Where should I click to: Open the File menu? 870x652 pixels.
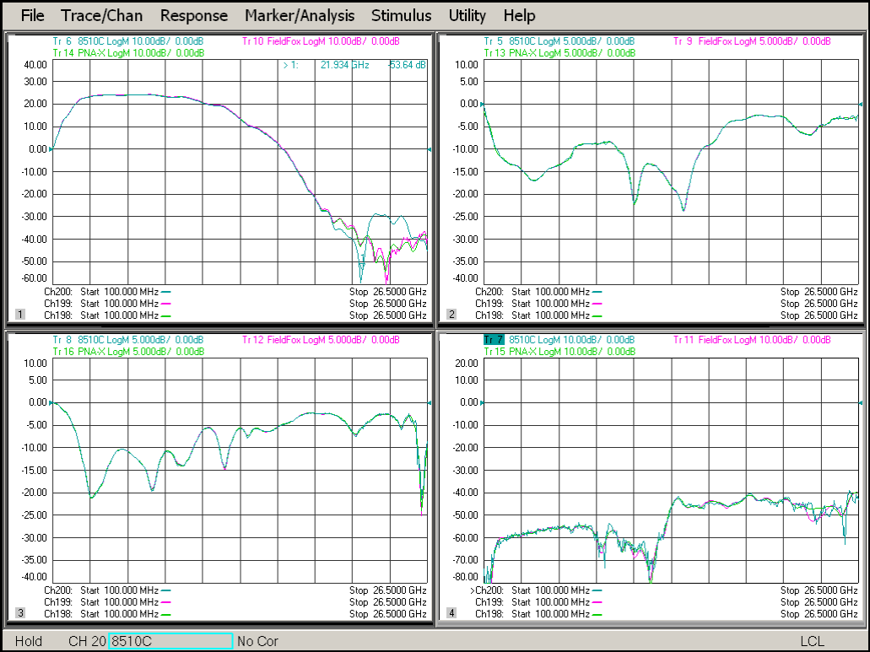[x=32, y=15]
